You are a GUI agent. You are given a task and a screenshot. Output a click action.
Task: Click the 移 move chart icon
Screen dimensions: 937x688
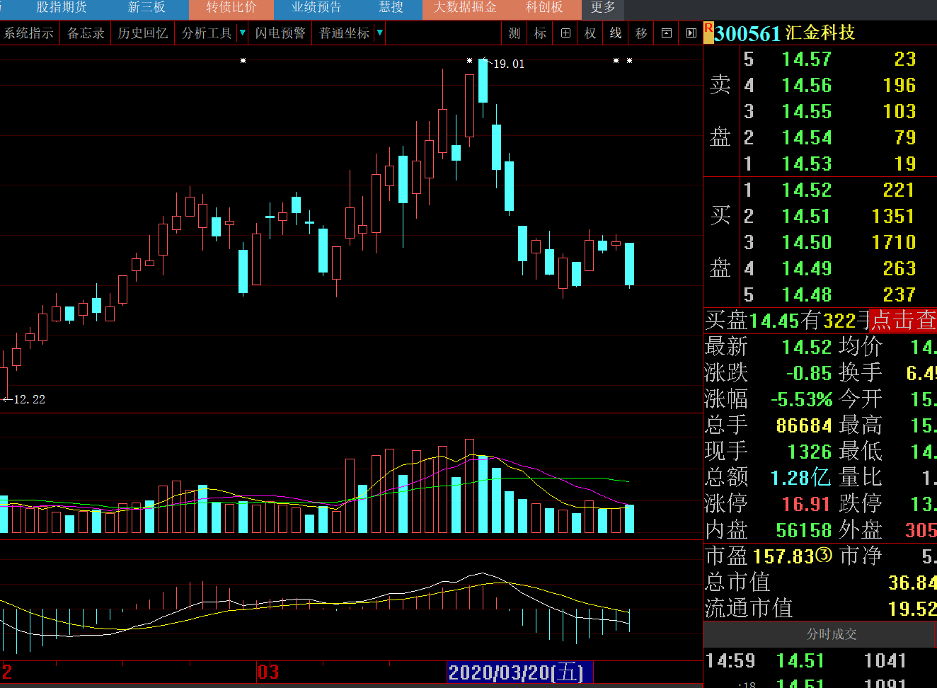click(641, 33)
